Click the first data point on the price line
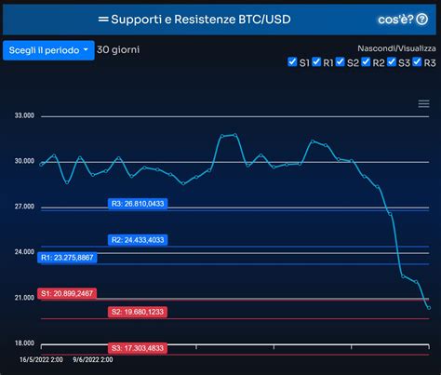The width and height of the screenshot is (441, 375). (x=41, y=165)
